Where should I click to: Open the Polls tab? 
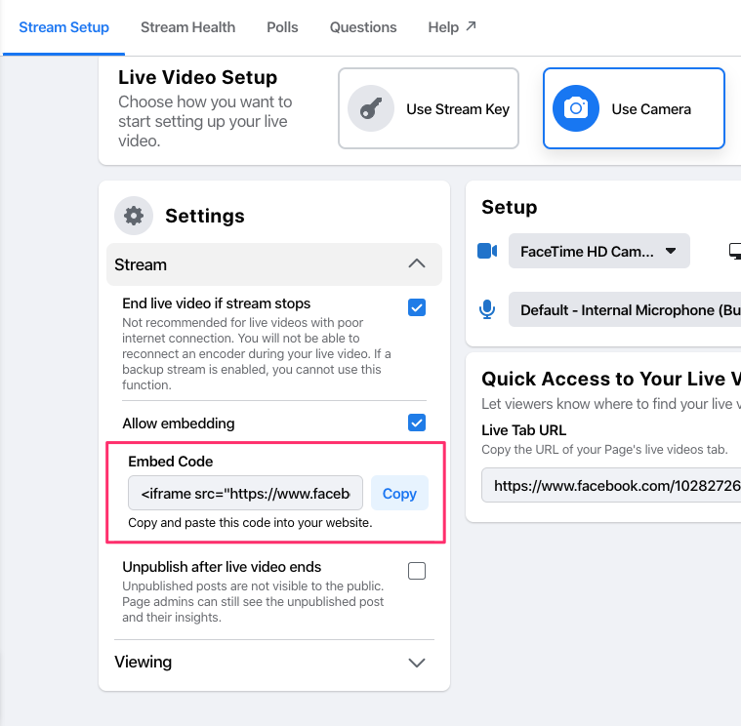(282, 27)
